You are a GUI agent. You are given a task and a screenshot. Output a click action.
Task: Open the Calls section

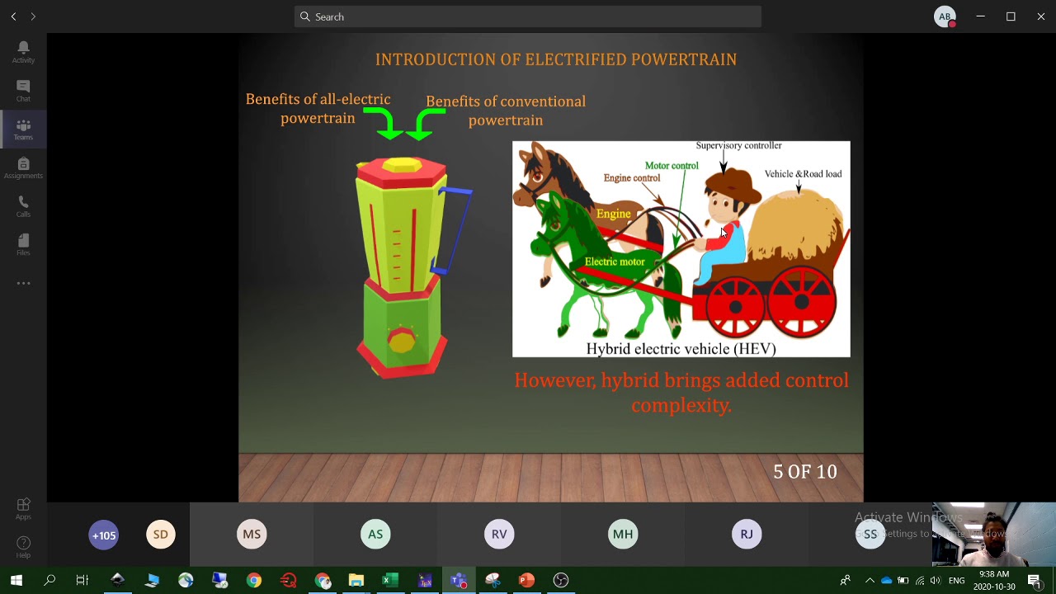pos(23,206)
